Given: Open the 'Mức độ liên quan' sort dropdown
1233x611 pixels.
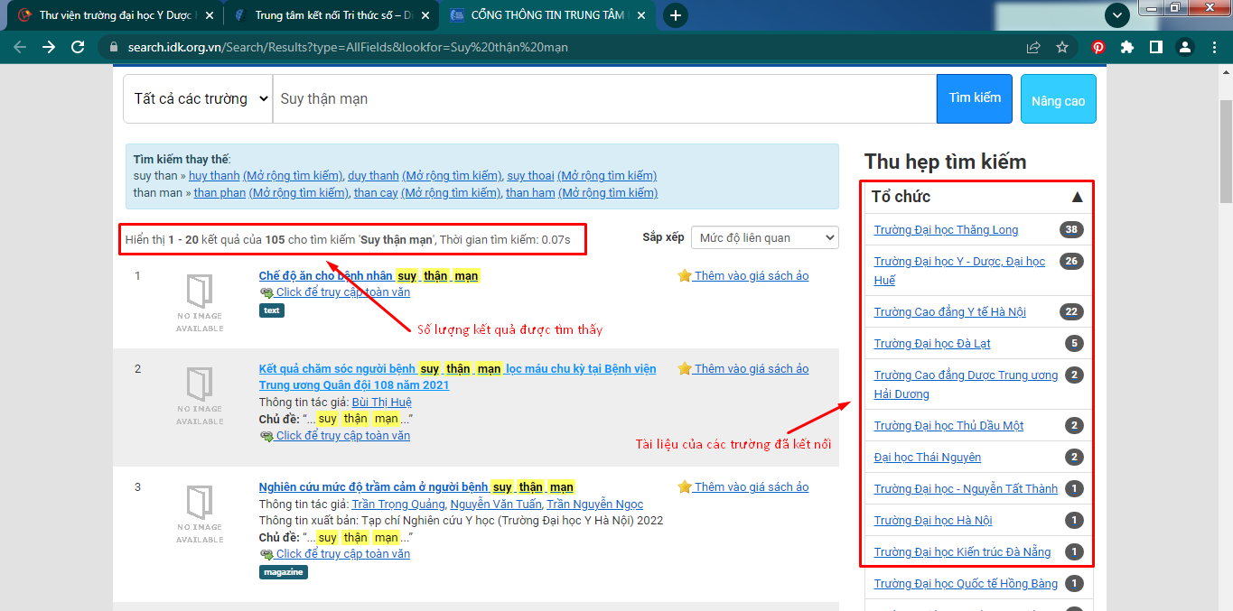Looking at the screenshot, I should [764, 237].
